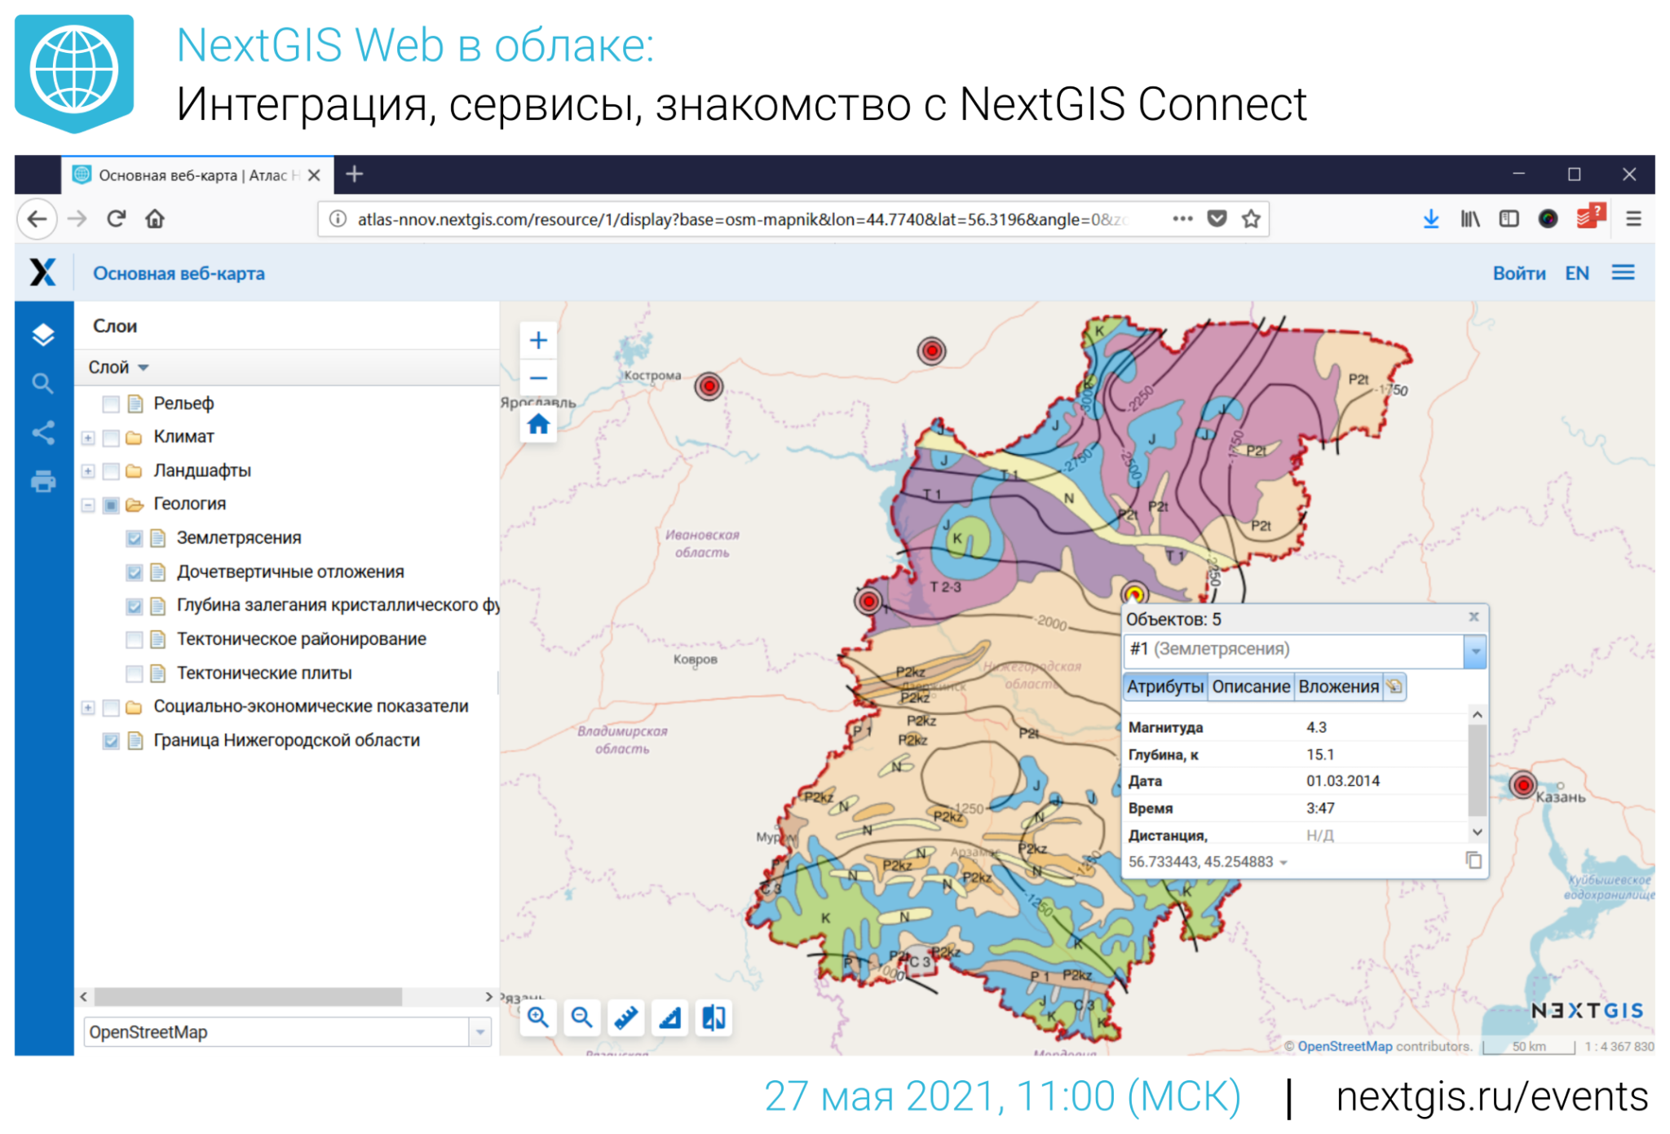Open the hamburger menu in app header
Viewport: 1670px width, 1134px height.
click(x=1623, y=272)
